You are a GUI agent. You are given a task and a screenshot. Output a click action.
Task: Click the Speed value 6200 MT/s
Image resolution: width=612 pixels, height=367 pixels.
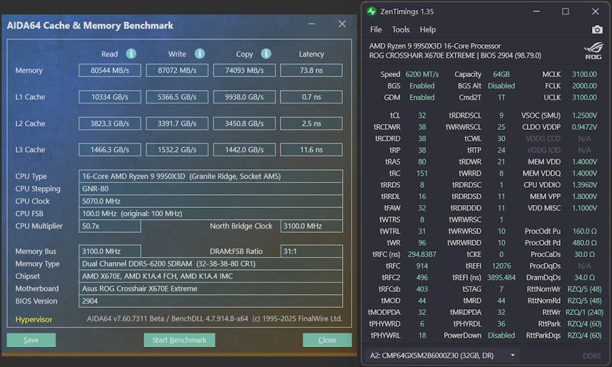point(422,74)
